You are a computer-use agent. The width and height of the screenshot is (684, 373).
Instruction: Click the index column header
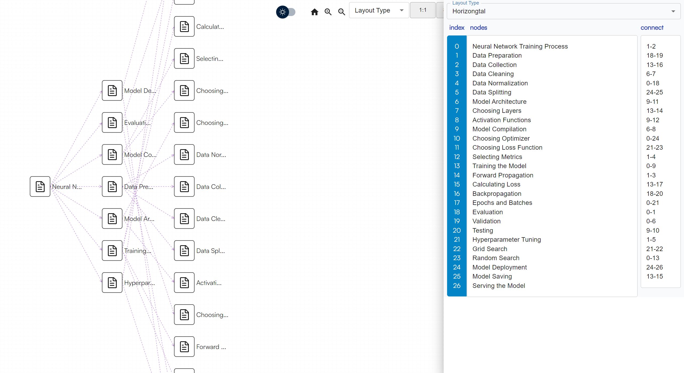tap(457, 27)
